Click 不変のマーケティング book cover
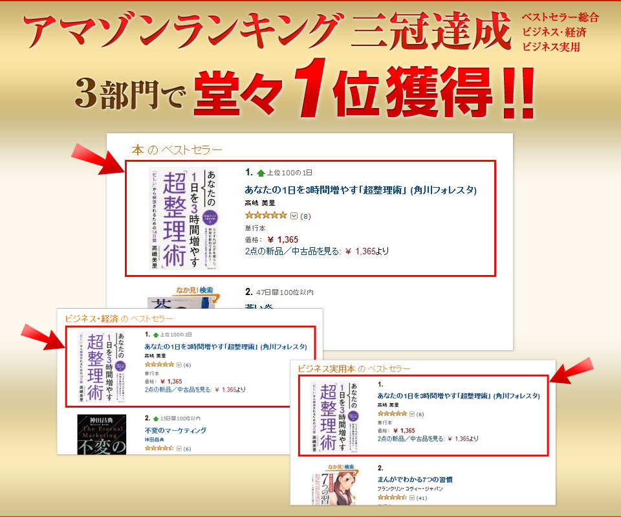Image resolution: width=621 pixels, height=517 pixels. tap(102, 434)
